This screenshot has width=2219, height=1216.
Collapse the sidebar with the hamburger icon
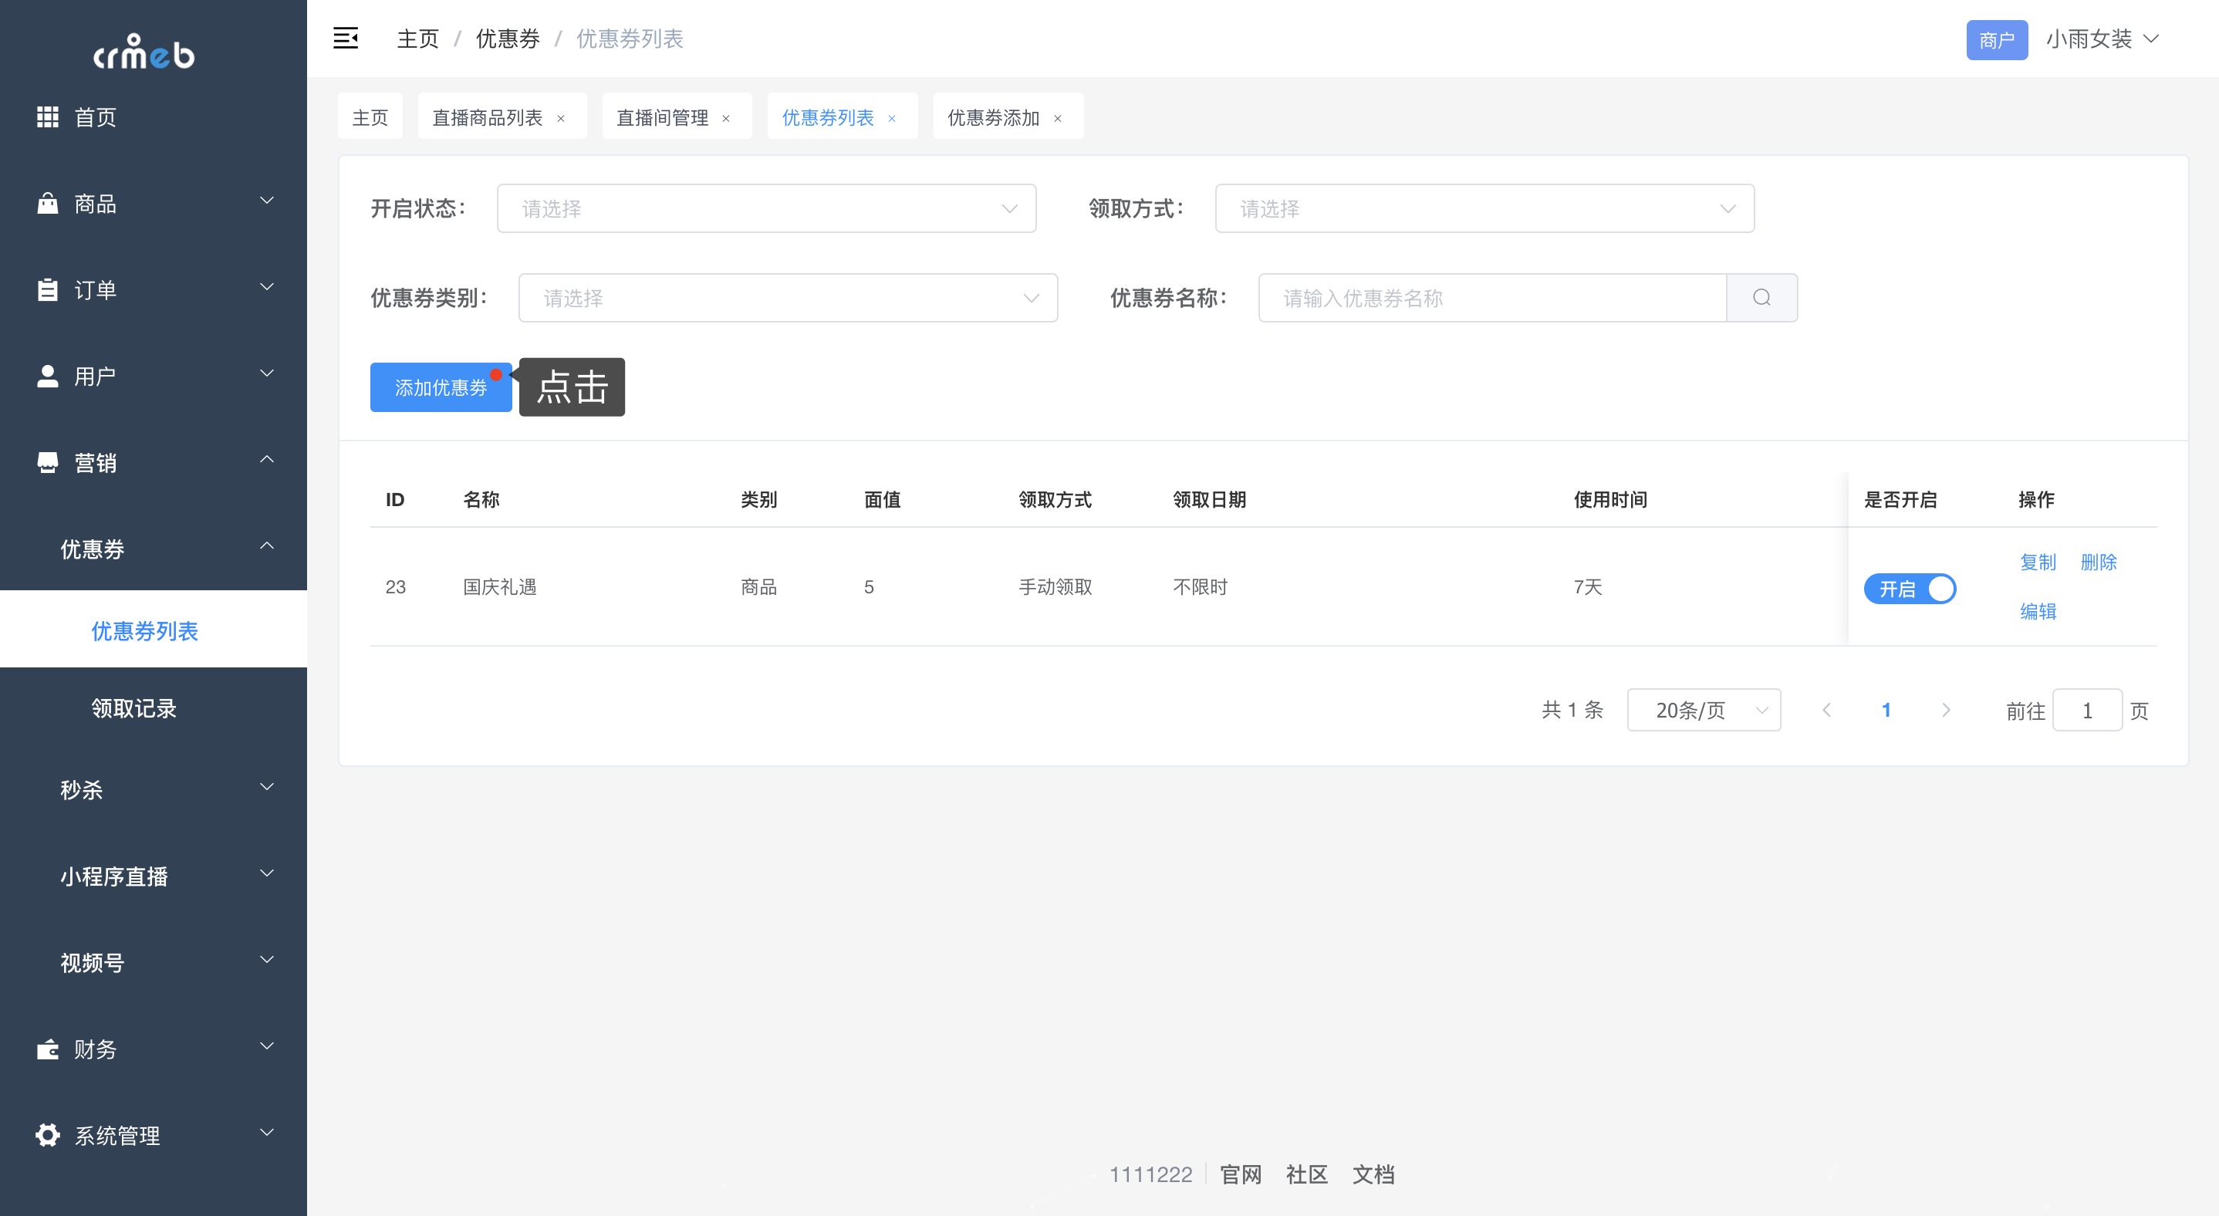(x=346, y=38)
